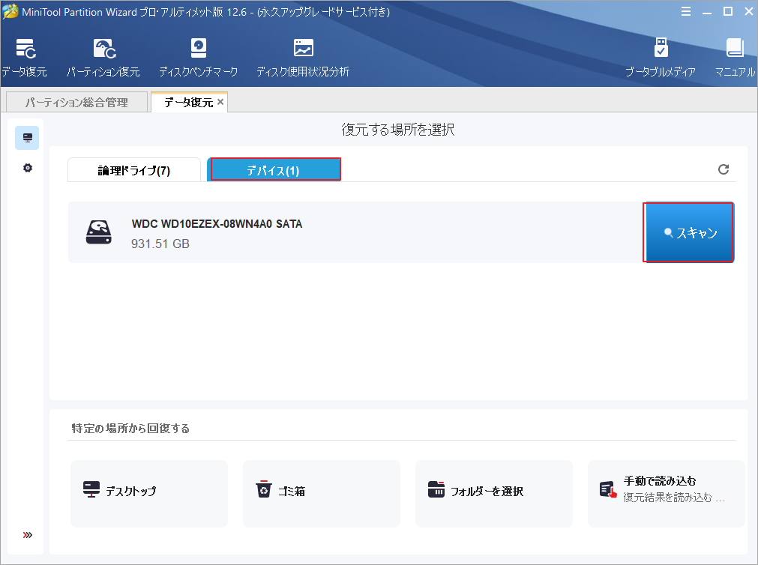Select the デバイス(1) tab
The height and width of the screenshot is (565, 758).
(274, 169)
